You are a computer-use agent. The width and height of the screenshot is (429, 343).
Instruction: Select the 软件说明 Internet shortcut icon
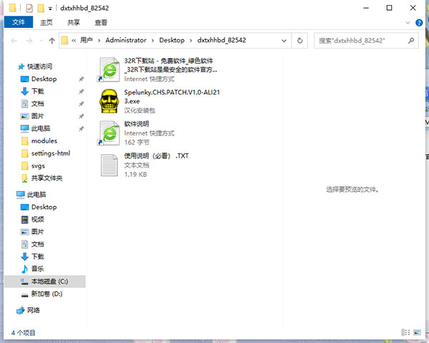(110, 132)
